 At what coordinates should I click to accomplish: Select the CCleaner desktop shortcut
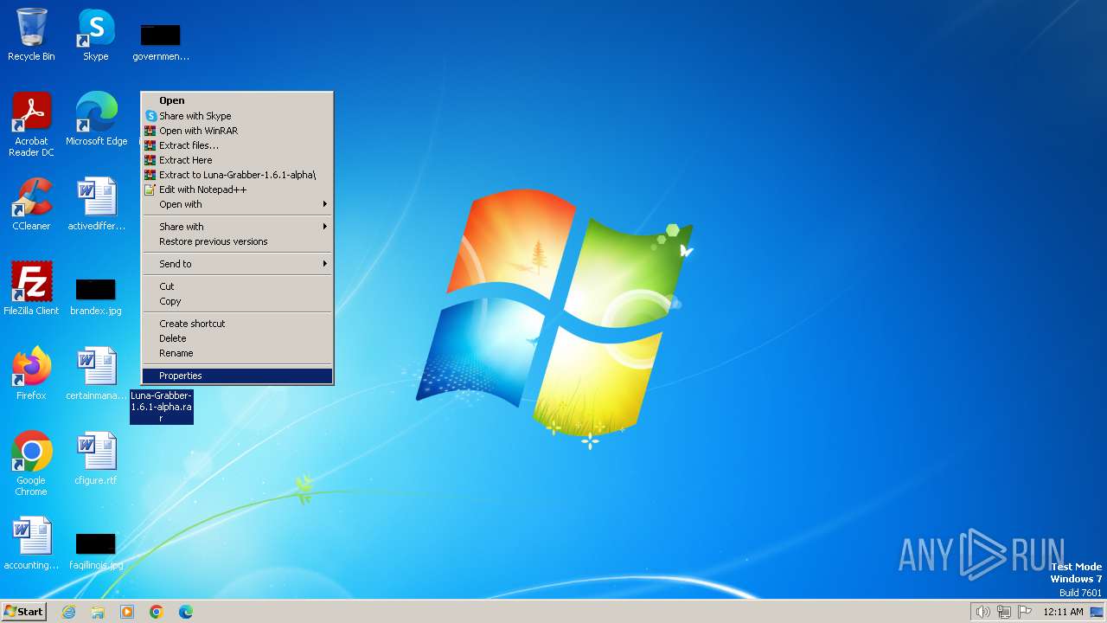click(x=31, y=203)
